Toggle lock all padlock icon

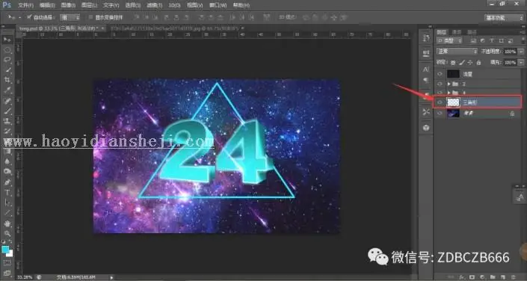(478, 63)
